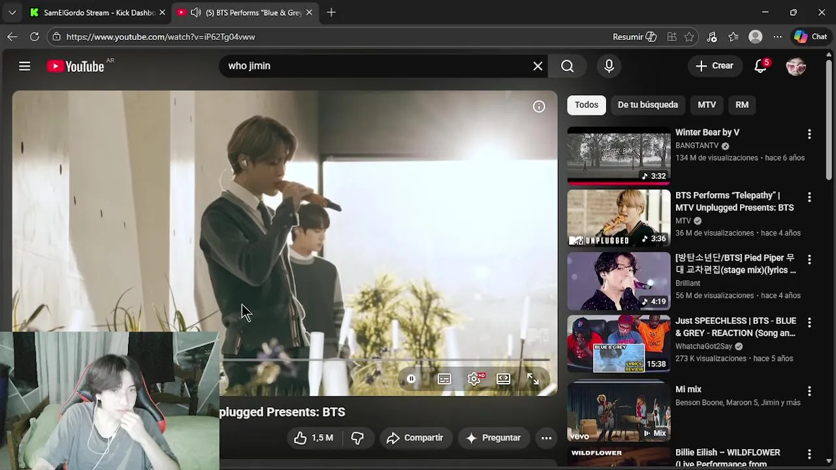Mute the YouTube tab audio icon
This screenshot has height=470, width=836.
point(196,12)
